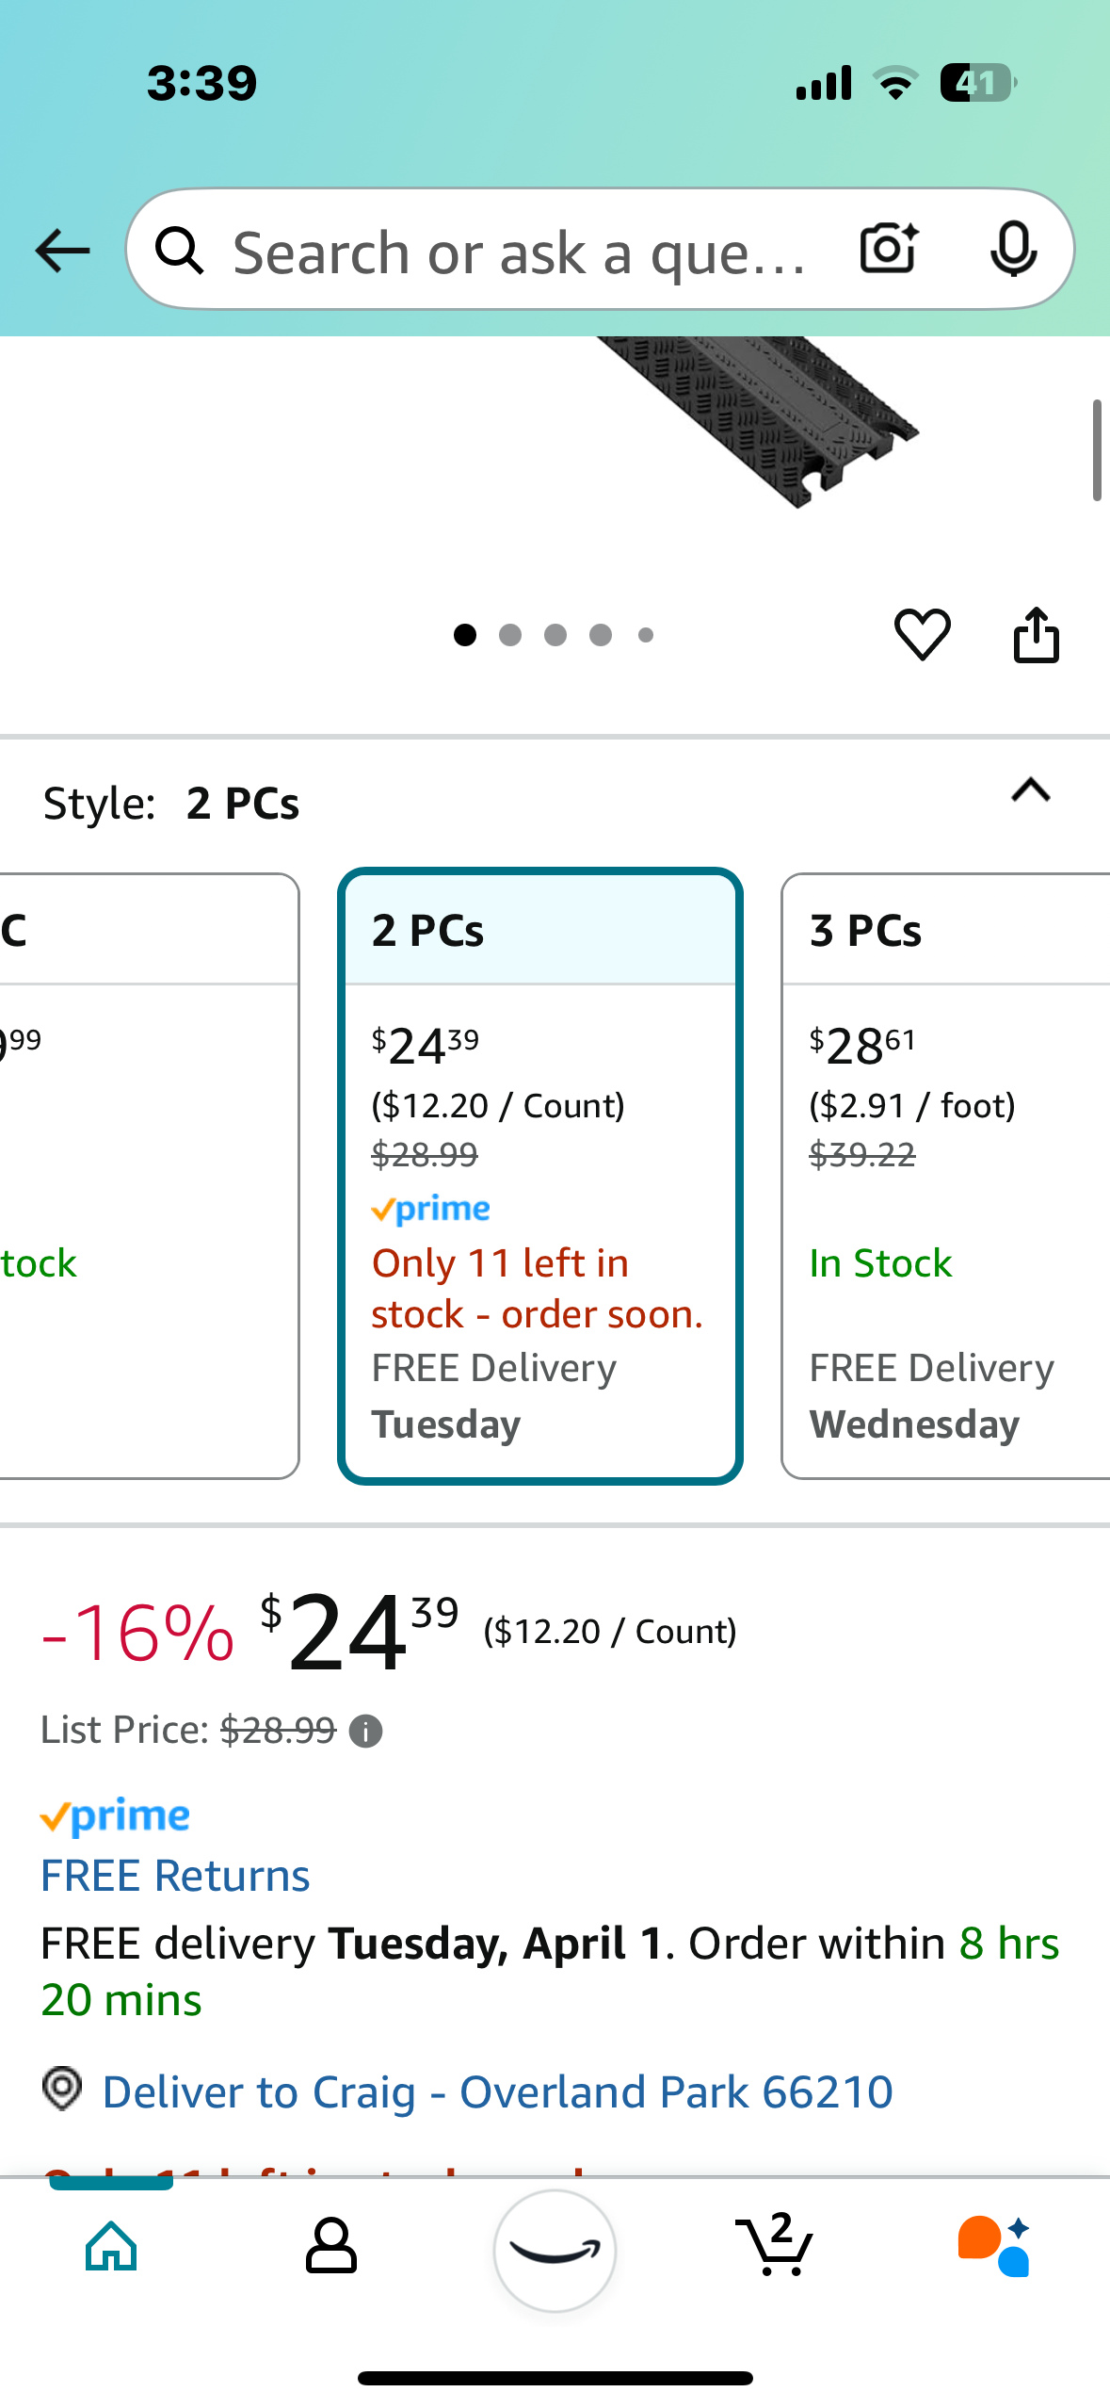Open the cart with 2 items
1110x2408 pixels.
click(775, 2246)
